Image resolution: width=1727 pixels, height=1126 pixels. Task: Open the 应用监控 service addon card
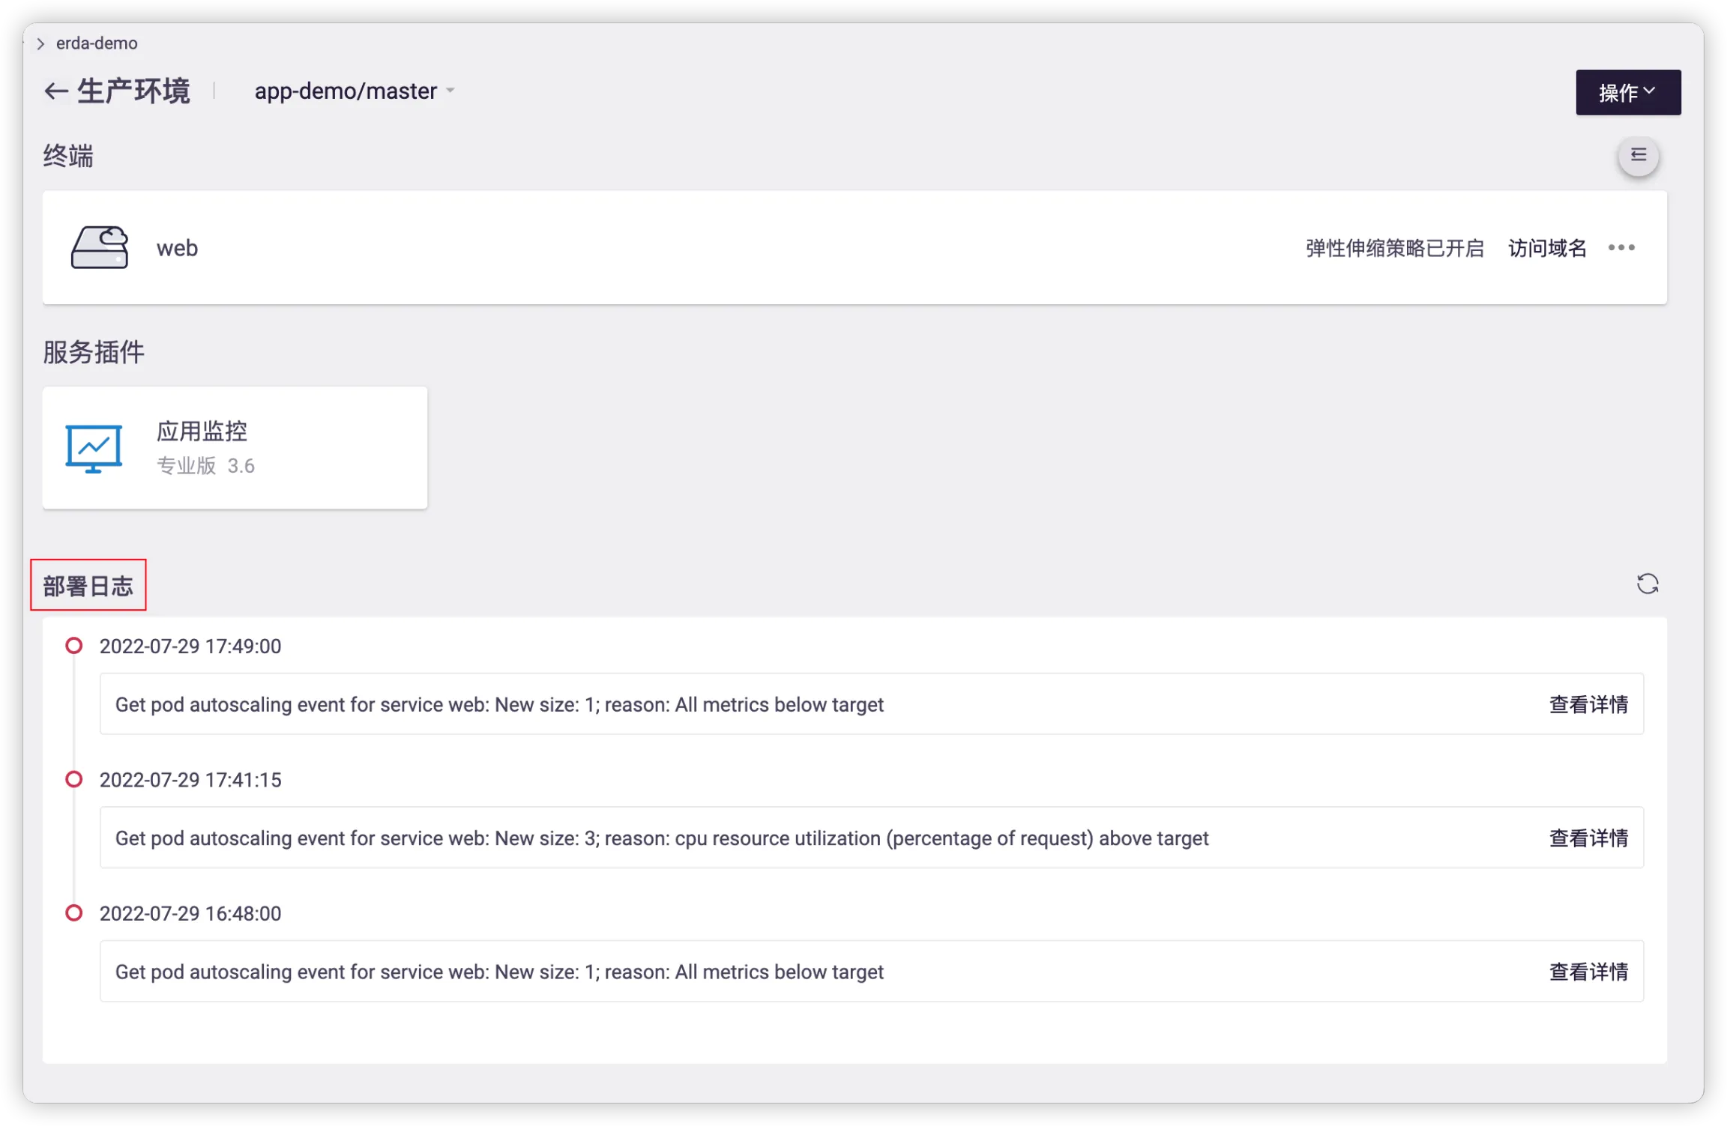[x=235, y=448]
